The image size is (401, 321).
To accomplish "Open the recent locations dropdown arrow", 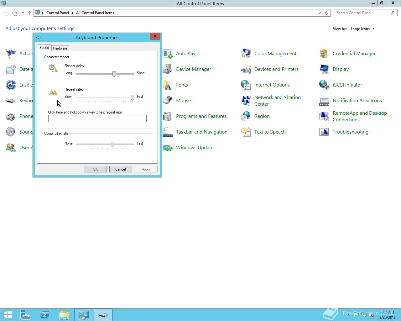I will [x=23, y=13].
